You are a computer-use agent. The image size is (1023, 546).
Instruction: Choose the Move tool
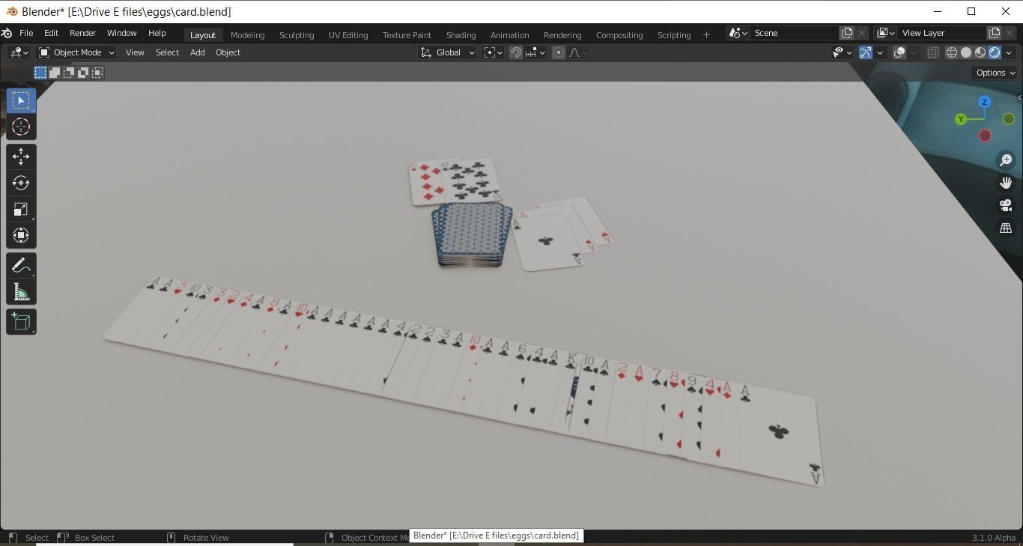pos(21,156)
